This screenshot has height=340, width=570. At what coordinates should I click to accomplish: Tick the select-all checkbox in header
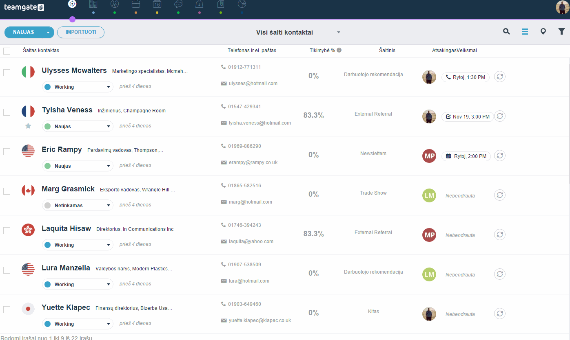[x=7, y=51]
